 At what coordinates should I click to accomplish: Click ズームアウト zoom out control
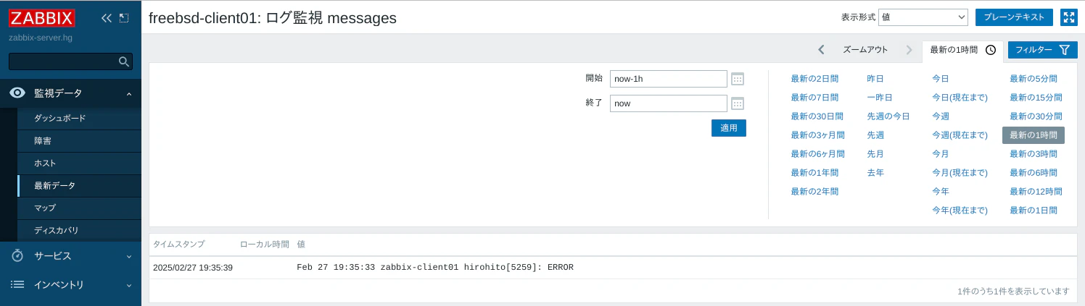(x=865, y=50)
